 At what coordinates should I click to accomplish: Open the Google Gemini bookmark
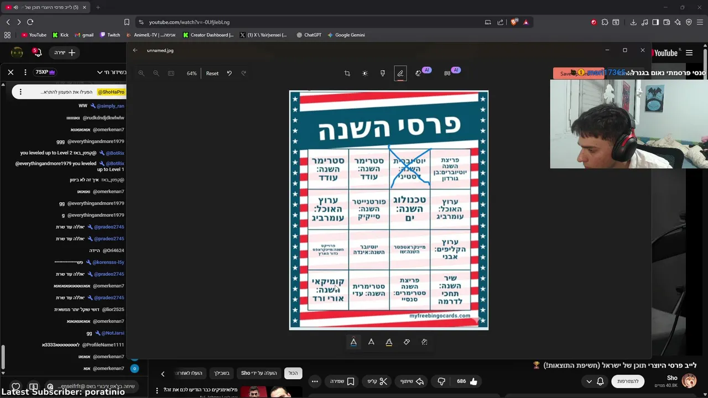pyautogui.click(x=346, y=35)
